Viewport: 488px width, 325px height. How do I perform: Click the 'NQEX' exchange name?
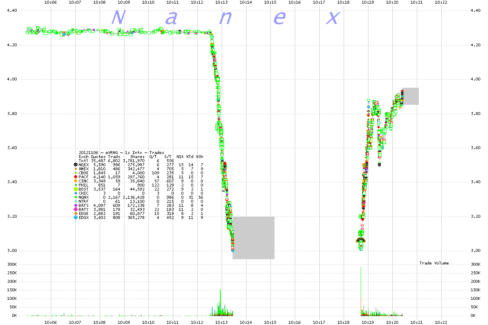(x=84, y=165)
